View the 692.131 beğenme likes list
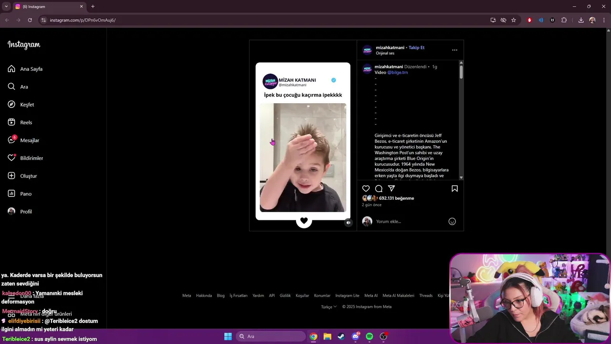611x344 pixels. point(396,198)
